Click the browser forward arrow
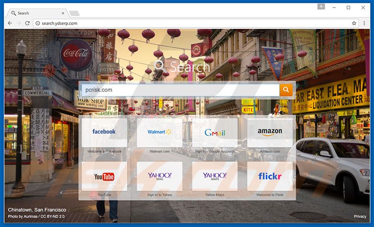 point(18,23)
